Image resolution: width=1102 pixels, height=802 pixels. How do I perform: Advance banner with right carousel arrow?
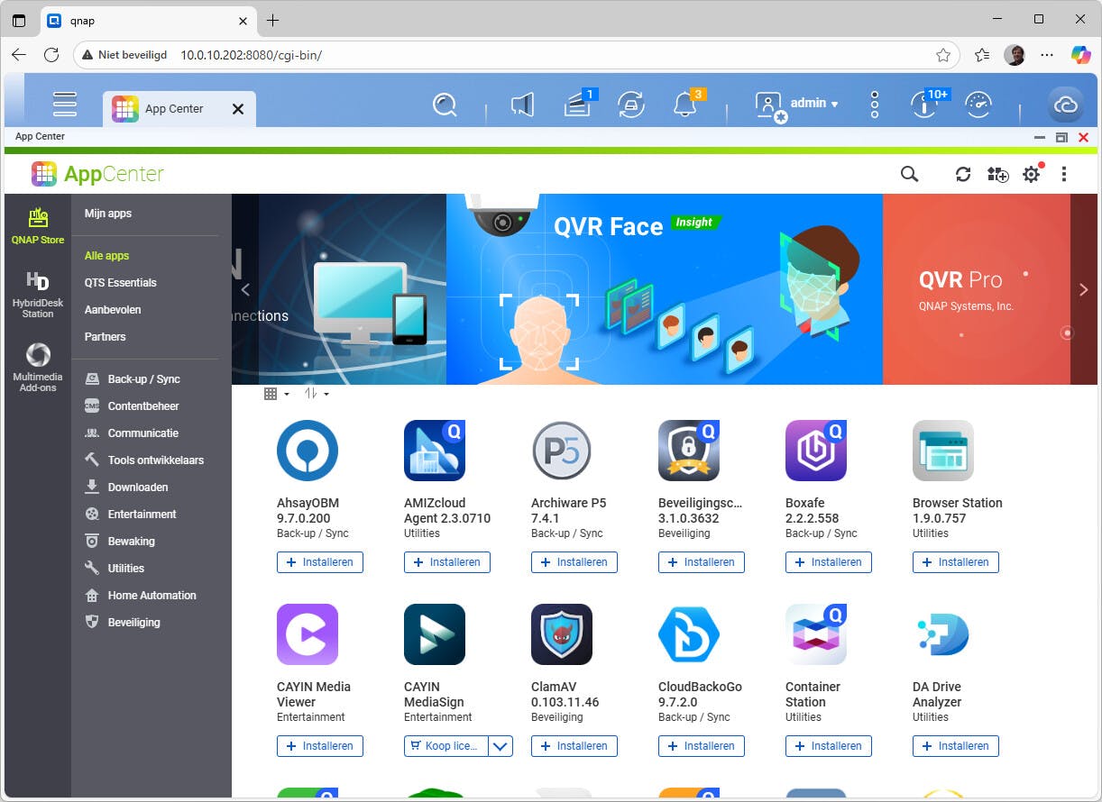[x=1083, y=289]
